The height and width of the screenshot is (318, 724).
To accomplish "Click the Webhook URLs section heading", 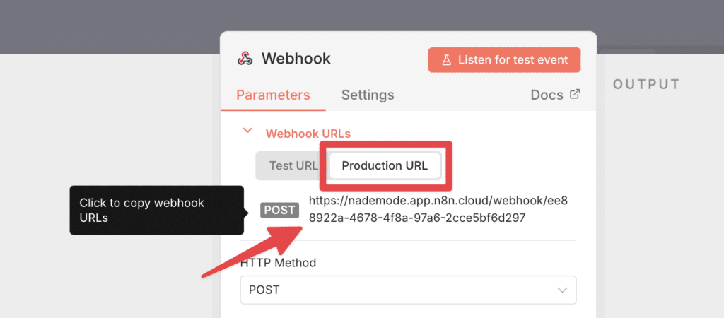I will [x=308, y=133].
